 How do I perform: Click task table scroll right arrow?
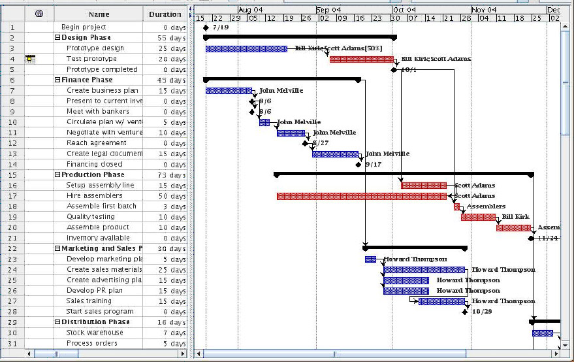coord(183,354)
